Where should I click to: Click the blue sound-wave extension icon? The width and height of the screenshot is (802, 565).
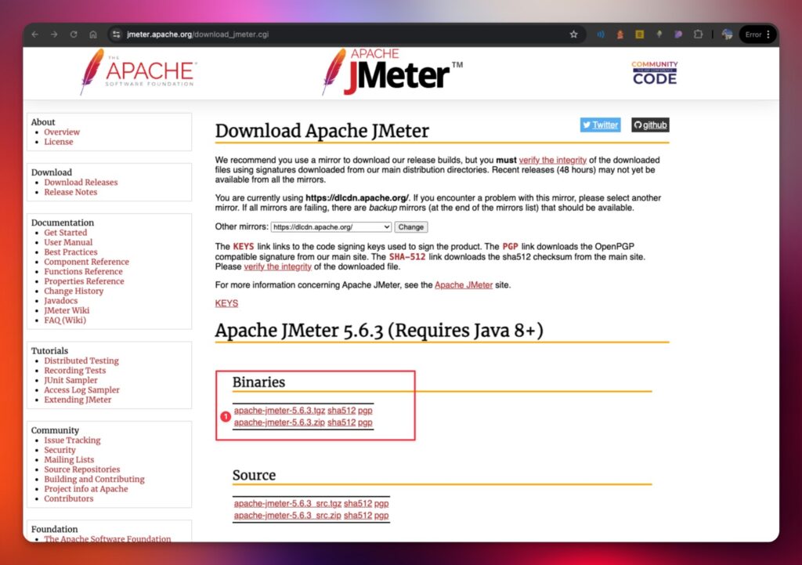tap(601, 34)
